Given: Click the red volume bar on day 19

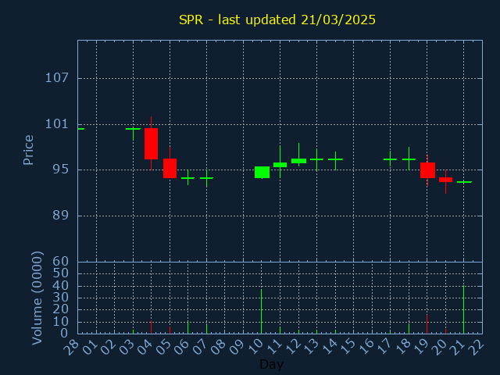Looking at the screenshot, I should 427,324.
